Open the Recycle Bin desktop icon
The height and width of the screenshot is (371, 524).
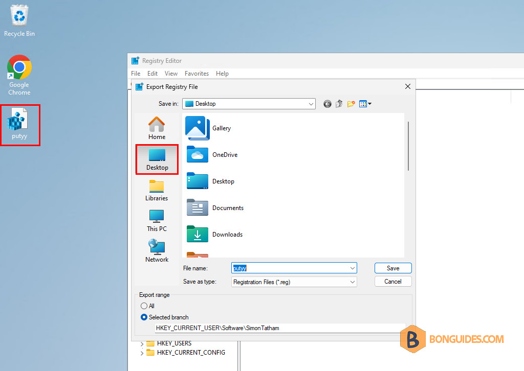[x=19, y=20]
